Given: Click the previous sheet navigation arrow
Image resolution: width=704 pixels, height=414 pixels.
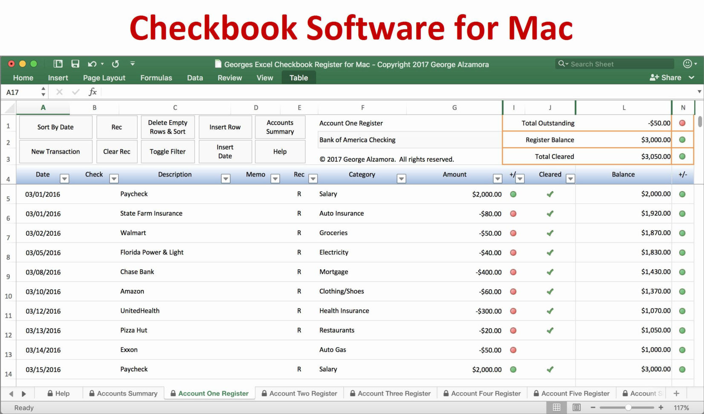Looking at the screenshot, I should coord(11,394).
